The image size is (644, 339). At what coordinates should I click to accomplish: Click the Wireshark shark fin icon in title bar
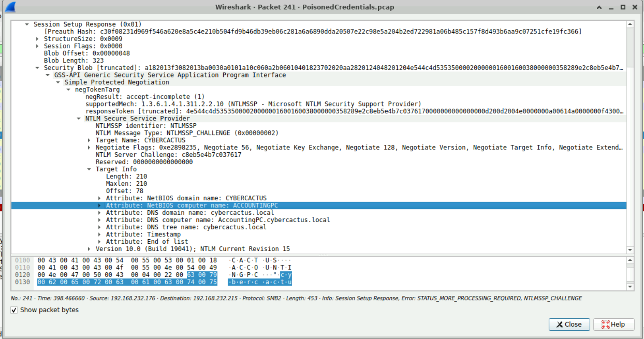(x=10, y=7)
